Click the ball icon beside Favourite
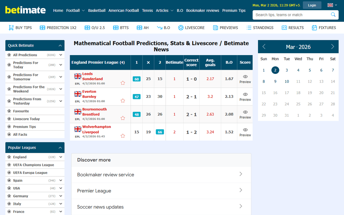344x215 pixels. pyautogui.click(x=9, y=111)
